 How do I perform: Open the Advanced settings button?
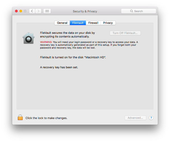[135, 118]
